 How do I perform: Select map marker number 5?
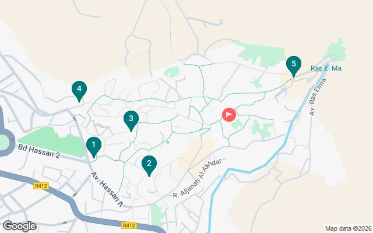[294, 65]
